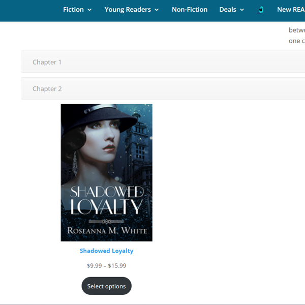The image size is (305, 305).
Task: Click the Chapter 1 heading text
Action: click(47, 62)
